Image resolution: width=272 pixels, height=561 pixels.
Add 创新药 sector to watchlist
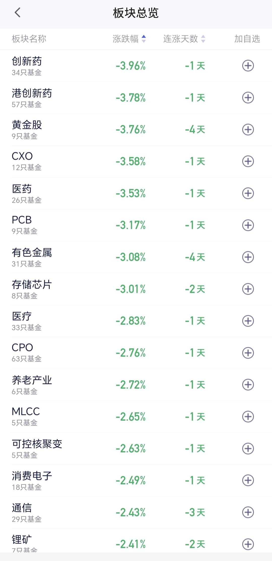[248, 66]
